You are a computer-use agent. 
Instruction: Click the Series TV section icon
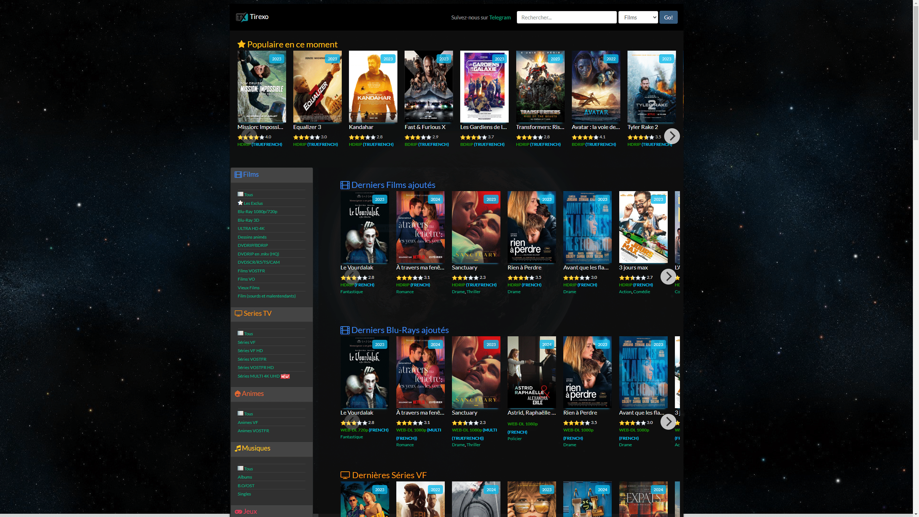click(x=239, y=314)
